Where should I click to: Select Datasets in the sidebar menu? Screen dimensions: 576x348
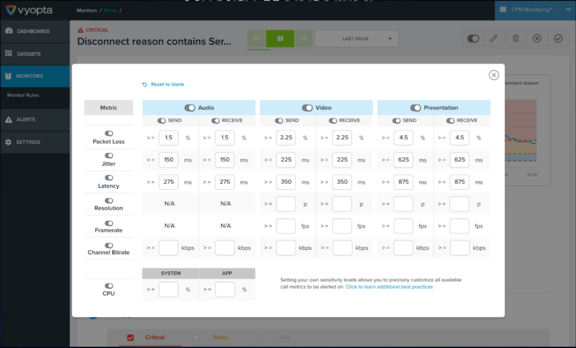click(29, 54)
